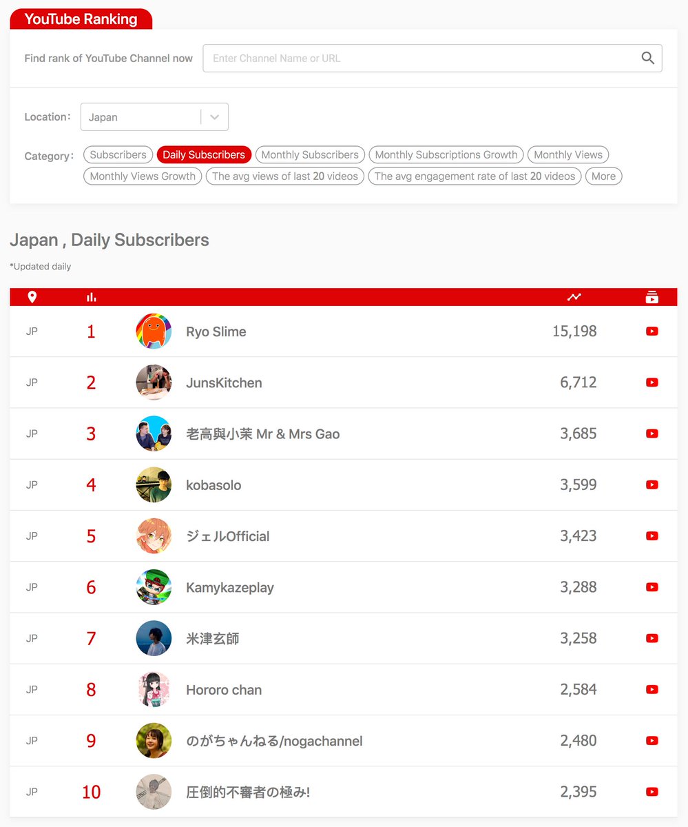Select the Monthly Views Growth category
Viewport: 688px width, 827px height.
point(143,176)
